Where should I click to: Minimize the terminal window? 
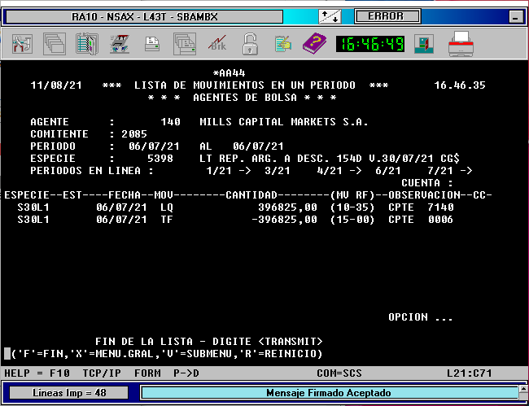coord(515,16)
